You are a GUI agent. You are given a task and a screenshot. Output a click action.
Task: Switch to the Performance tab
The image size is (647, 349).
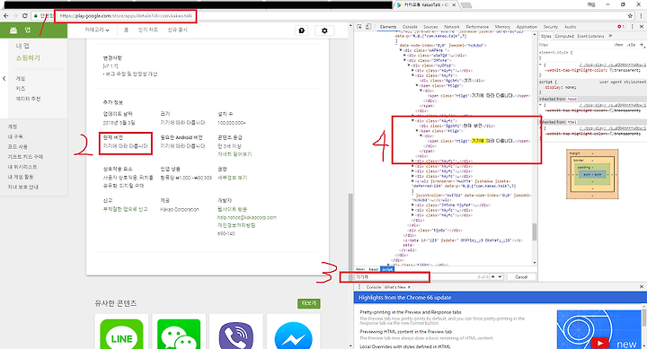tap(477, 26)
